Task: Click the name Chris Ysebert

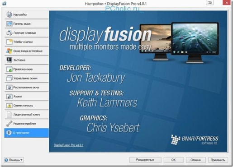Action: pyautogui.click(x=113, y=128)
